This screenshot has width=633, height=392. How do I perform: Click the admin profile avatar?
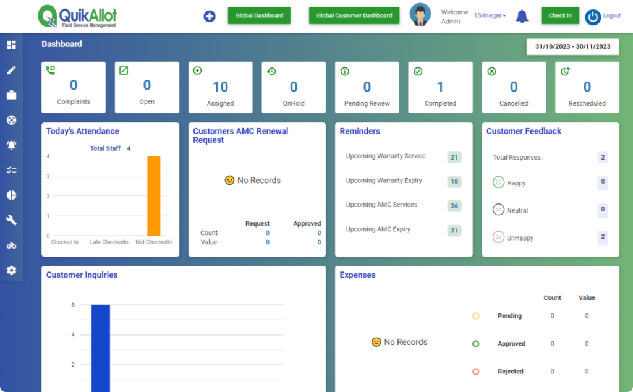420,15
